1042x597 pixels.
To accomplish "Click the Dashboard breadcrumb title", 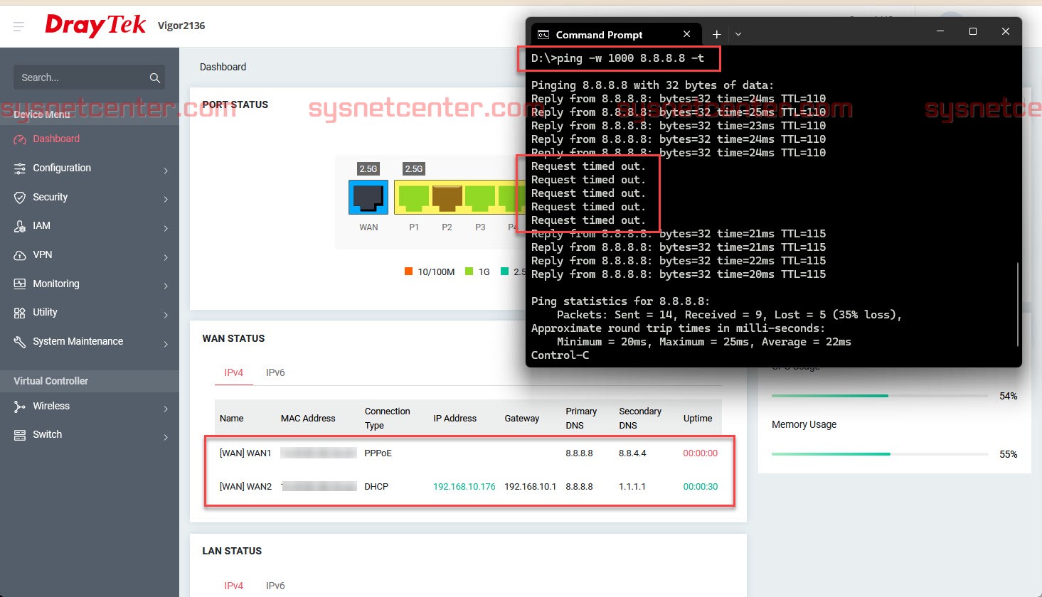I will (223, 67).
